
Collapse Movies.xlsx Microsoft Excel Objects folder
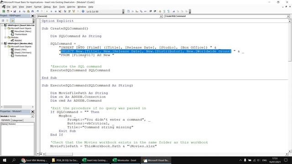pos(5,46)
